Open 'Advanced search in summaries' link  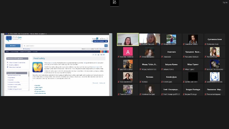(17, 62)
